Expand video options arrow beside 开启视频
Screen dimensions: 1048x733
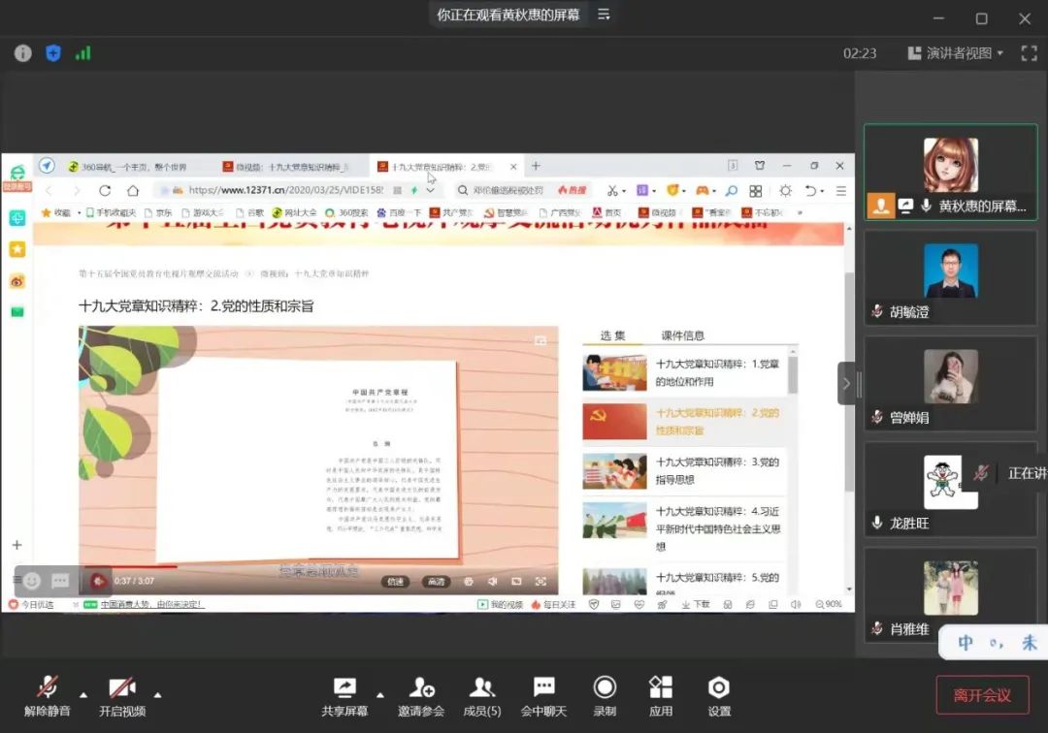[158, 695]
